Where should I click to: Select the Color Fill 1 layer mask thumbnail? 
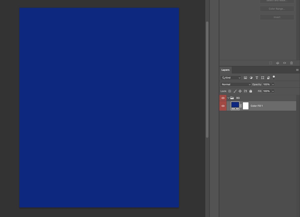click(246, 106)
